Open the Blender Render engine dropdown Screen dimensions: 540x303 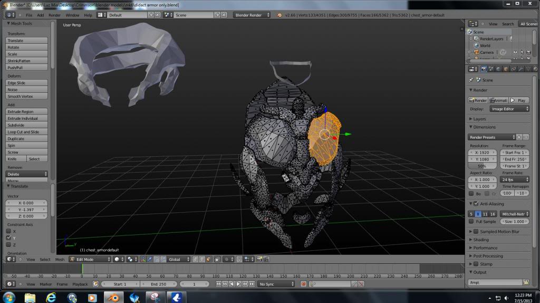click(x=252, y=15)
